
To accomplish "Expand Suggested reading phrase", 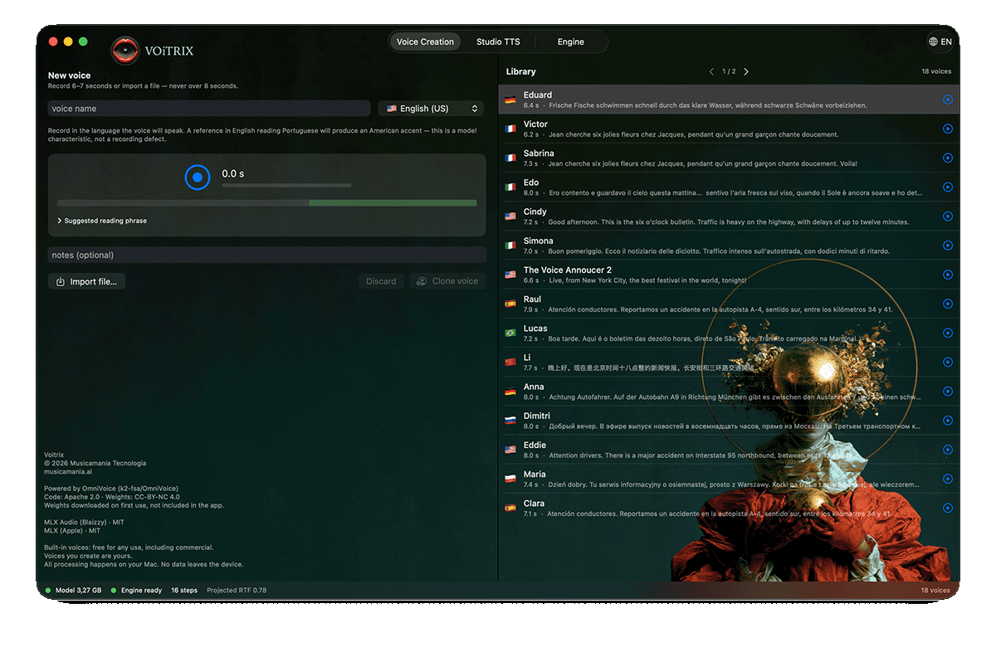I will point(102,221).
